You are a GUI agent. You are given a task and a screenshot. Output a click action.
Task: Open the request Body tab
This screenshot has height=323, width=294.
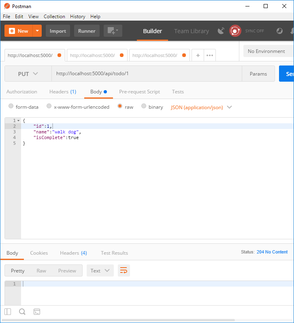pyautogui.click(x=98, y=92)
